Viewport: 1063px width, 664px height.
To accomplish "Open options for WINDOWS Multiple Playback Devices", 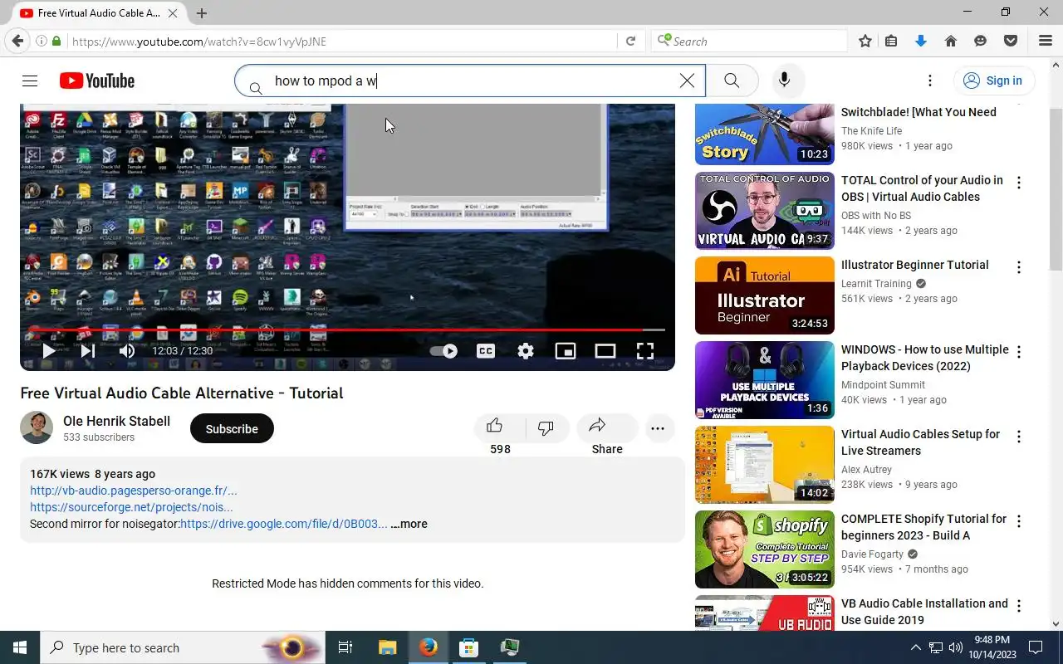I will point(1019,352).
